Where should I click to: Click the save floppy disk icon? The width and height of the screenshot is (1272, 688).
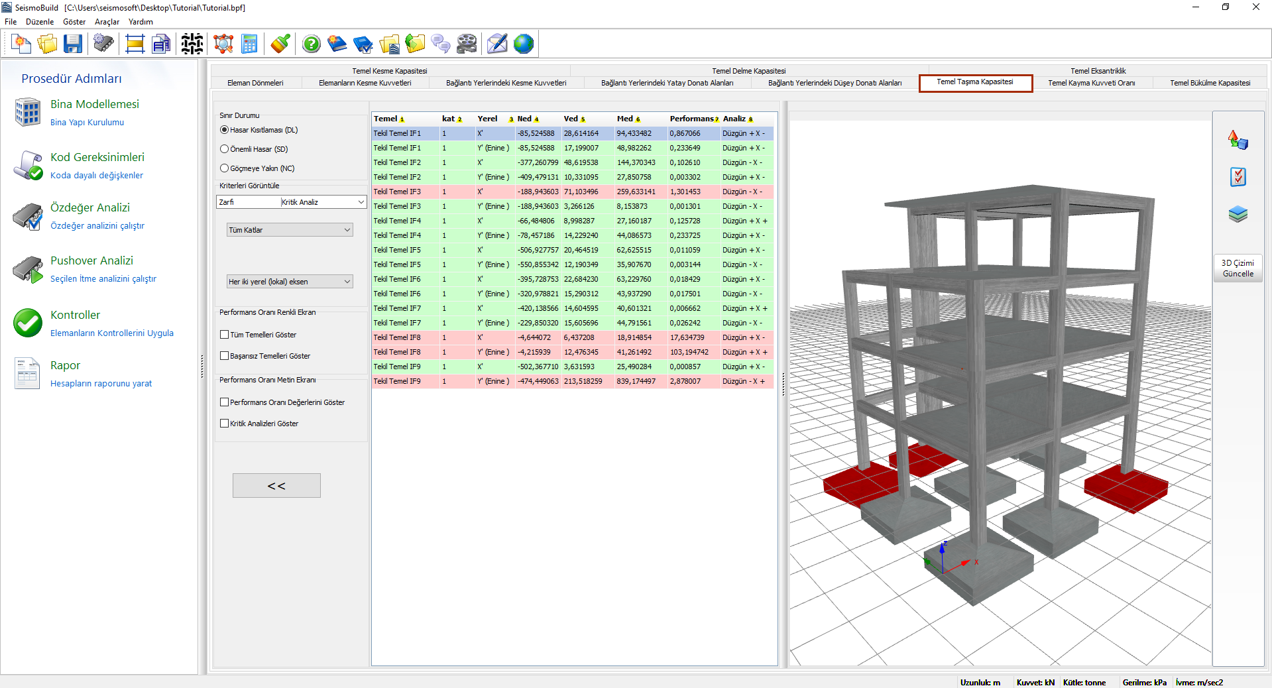[x=73, y=44]
